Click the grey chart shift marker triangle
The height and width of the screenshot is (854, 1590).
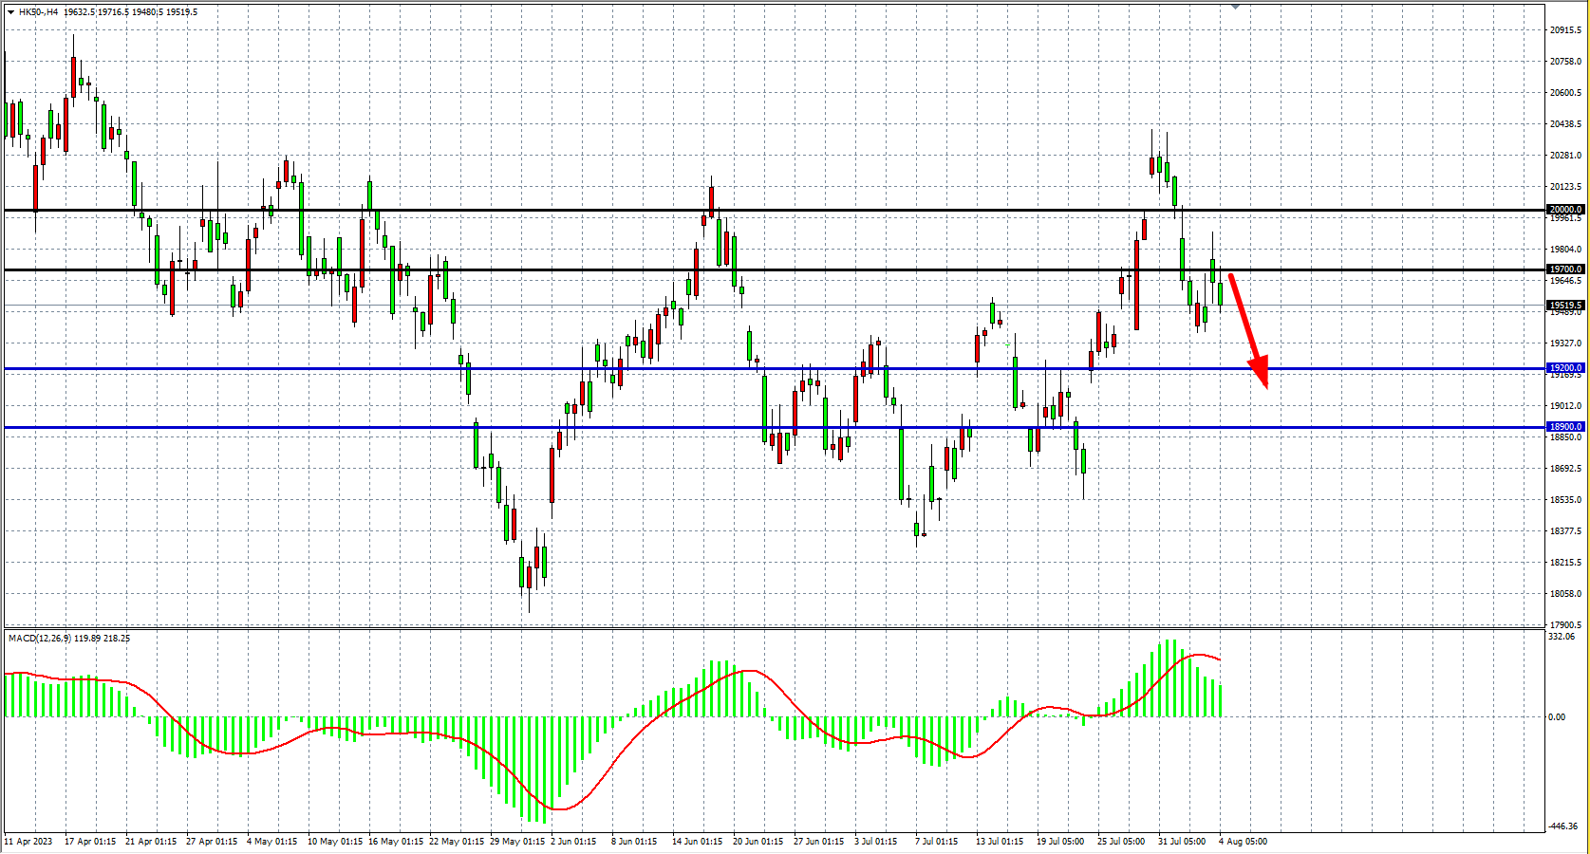pos(1235,7)
